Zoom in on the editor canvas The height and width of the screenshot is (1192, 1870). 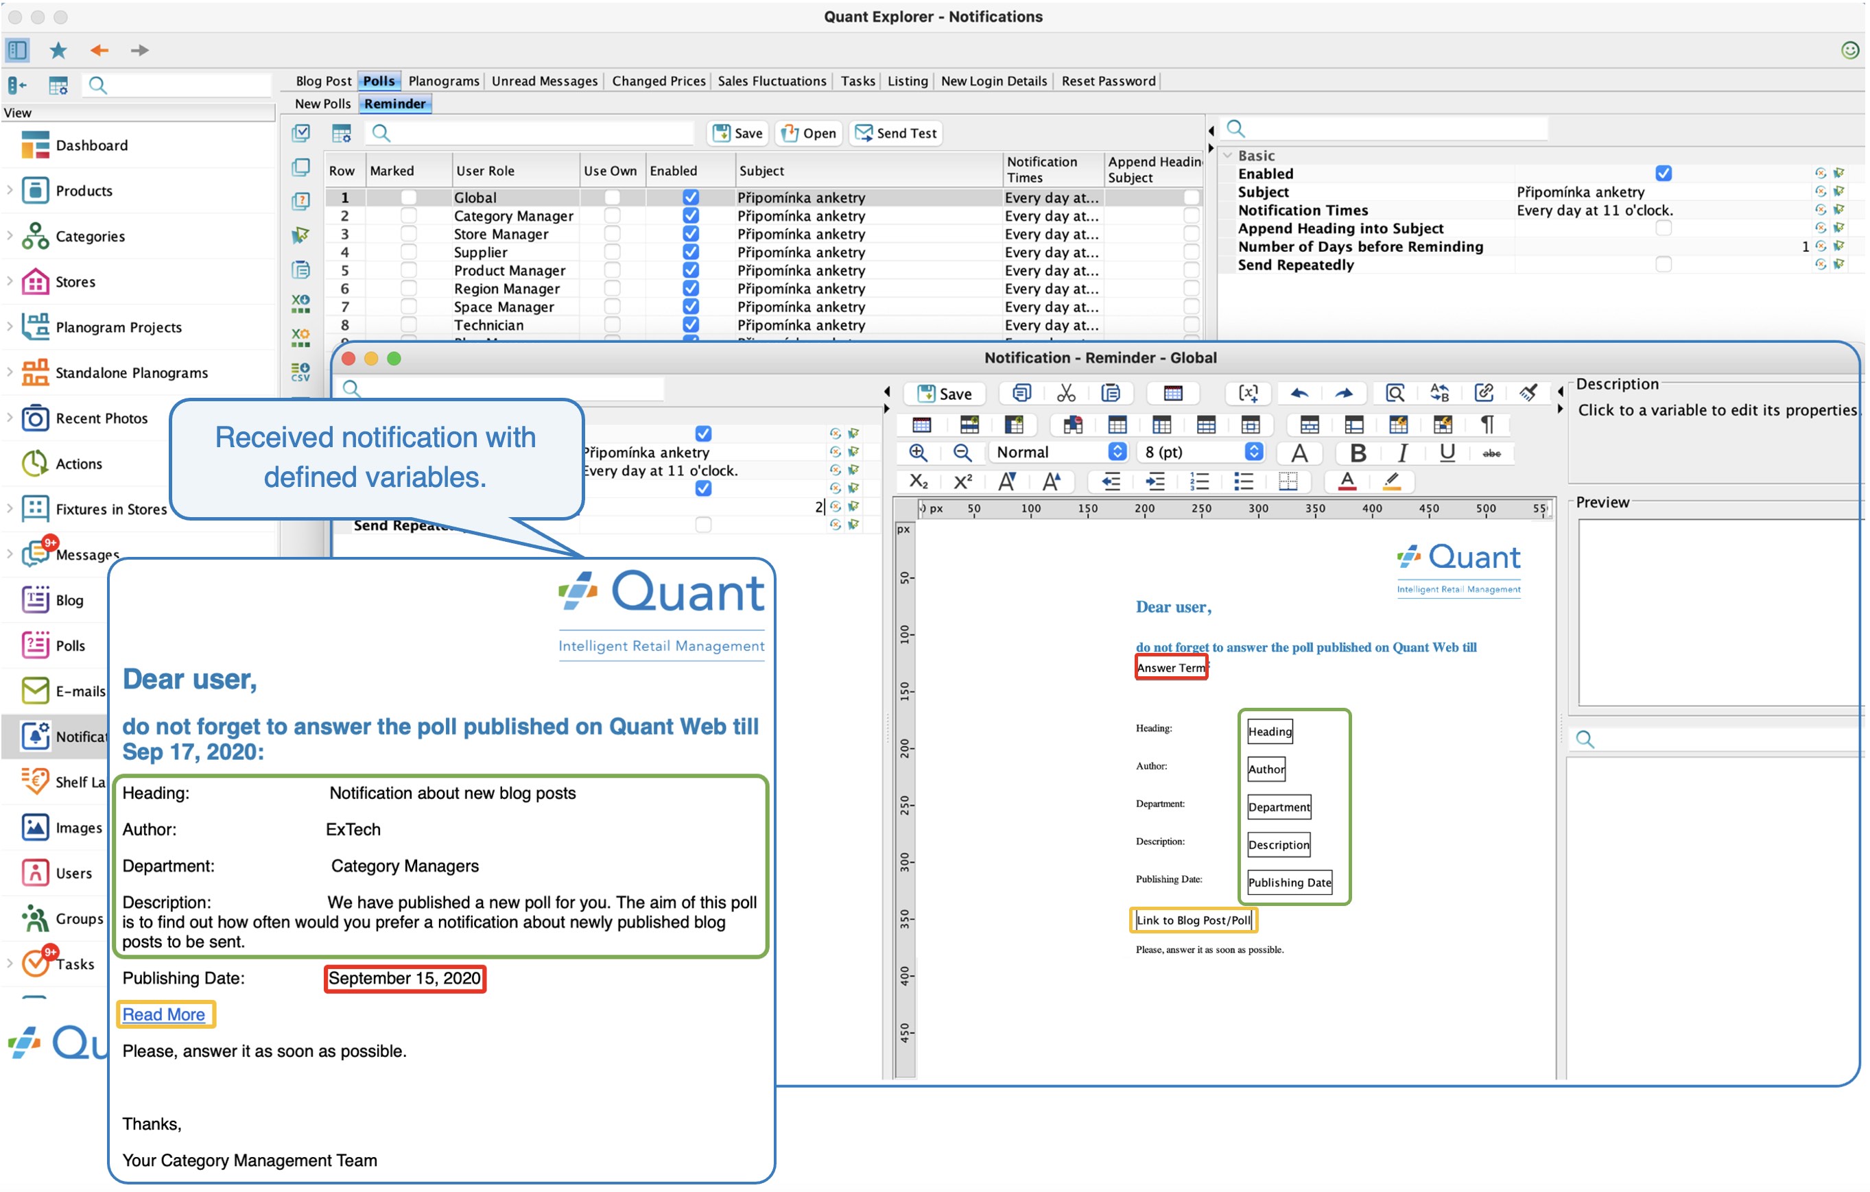click(918, 453)
